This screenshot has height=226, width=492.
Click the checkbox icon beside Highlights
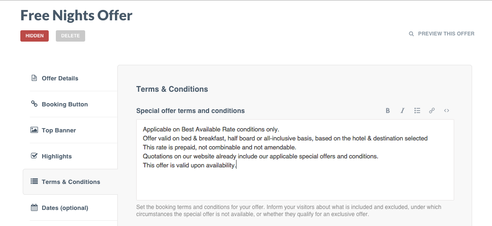coord(34,156)
